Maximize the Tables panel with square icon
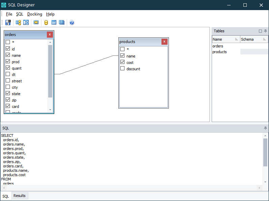This screenshot has height=201, width=269. tap(260, 31)
